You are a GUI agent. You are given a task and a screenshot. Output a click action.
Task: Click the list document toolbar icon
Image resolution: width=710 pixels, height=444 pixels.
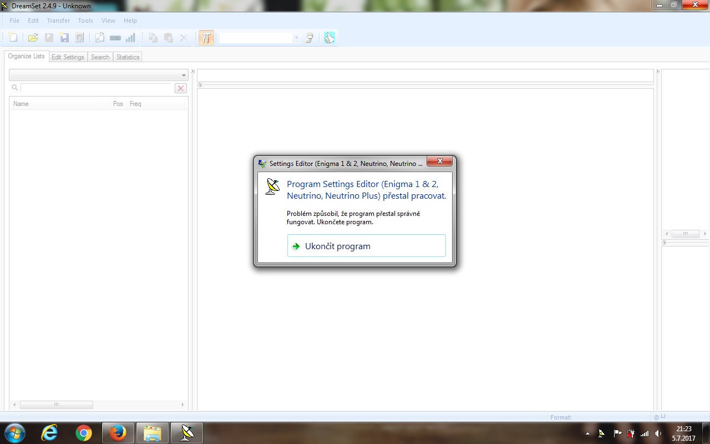tap(80, 38)
